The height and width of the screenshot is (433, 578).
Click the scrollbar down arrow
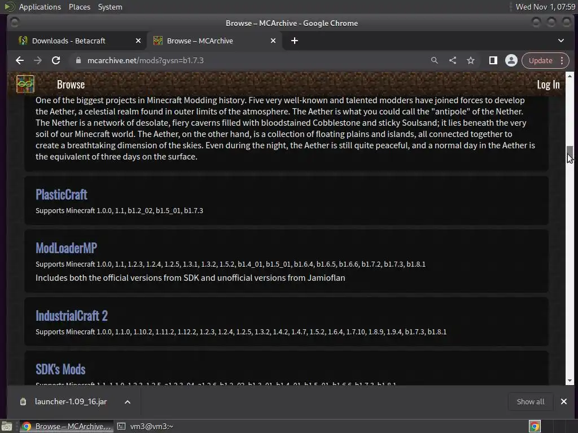coord(570,381)
